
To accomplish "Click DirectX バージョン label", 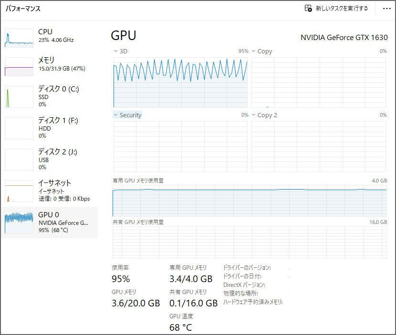I will coord(244,285).
